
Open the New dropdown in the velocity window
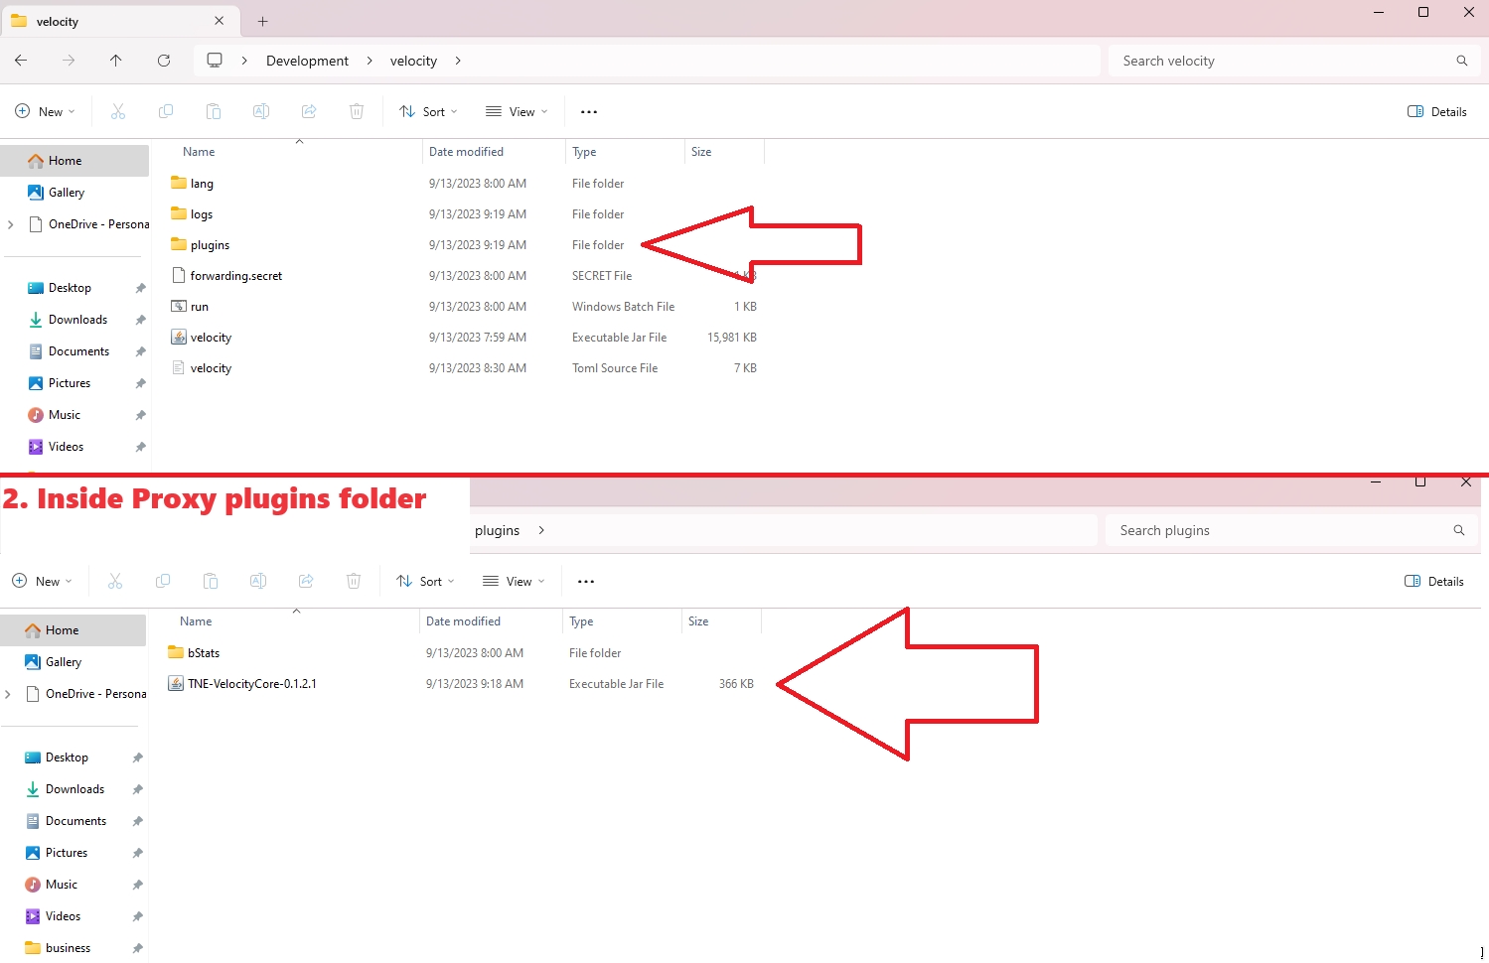(46, 112)
